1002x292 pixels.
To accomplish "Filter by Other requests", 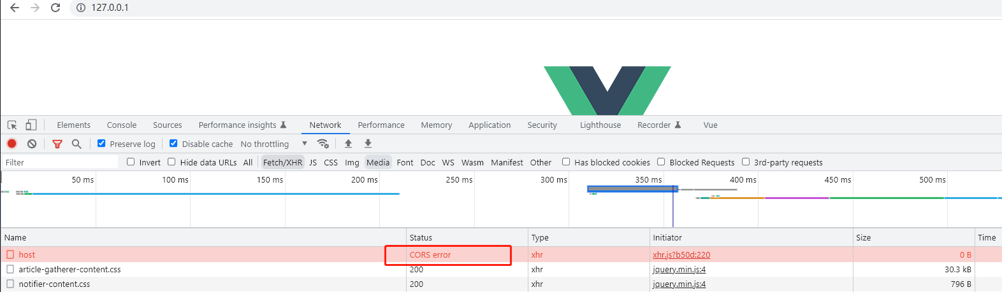I will (541, 162).
